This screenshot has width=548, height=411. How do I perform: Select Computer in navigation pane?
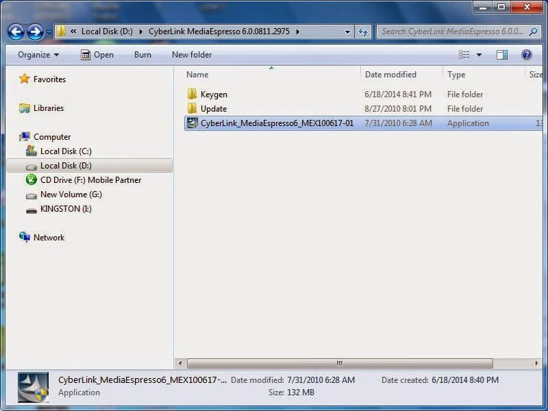pos(52,136)
